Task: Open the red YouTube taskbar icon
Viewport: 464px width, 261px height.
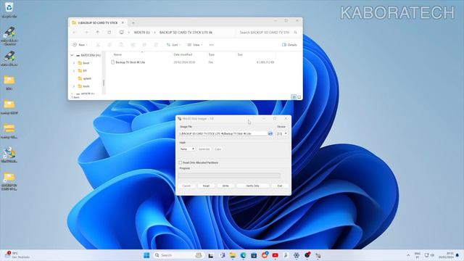Action: coord(275,255)
